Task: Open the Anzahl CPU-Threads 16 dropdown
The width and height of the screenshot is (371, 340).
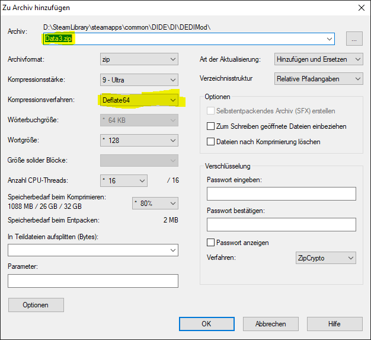Action: pyautogui.click(x=124, y=180)
